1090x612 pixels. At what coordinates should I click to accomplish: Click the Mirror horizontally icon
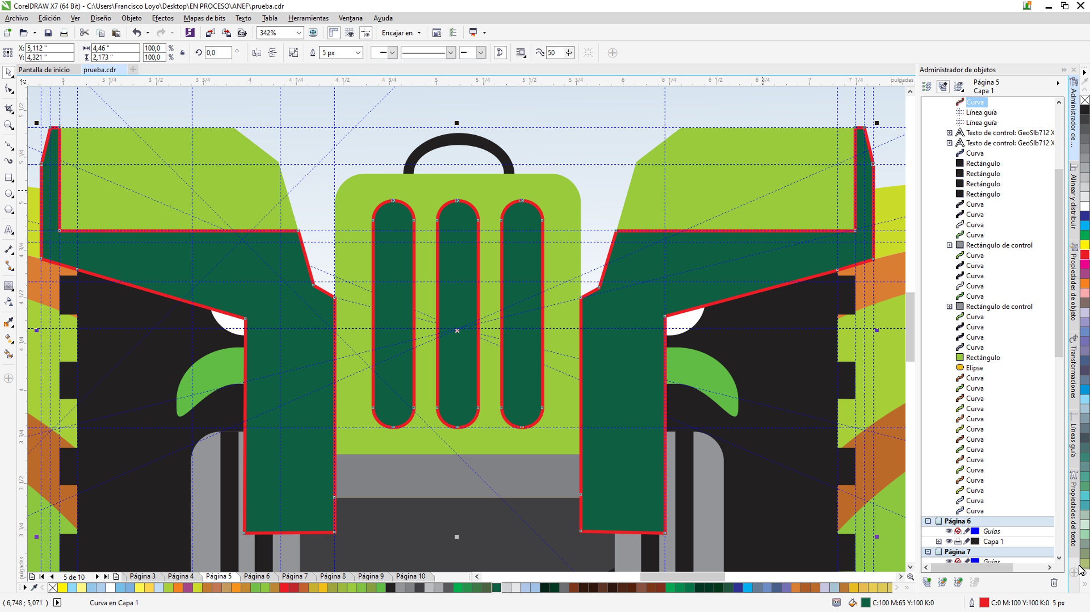257,53
